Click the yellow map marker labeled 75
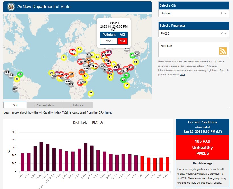The image size is (233, 189). [91, 93]
